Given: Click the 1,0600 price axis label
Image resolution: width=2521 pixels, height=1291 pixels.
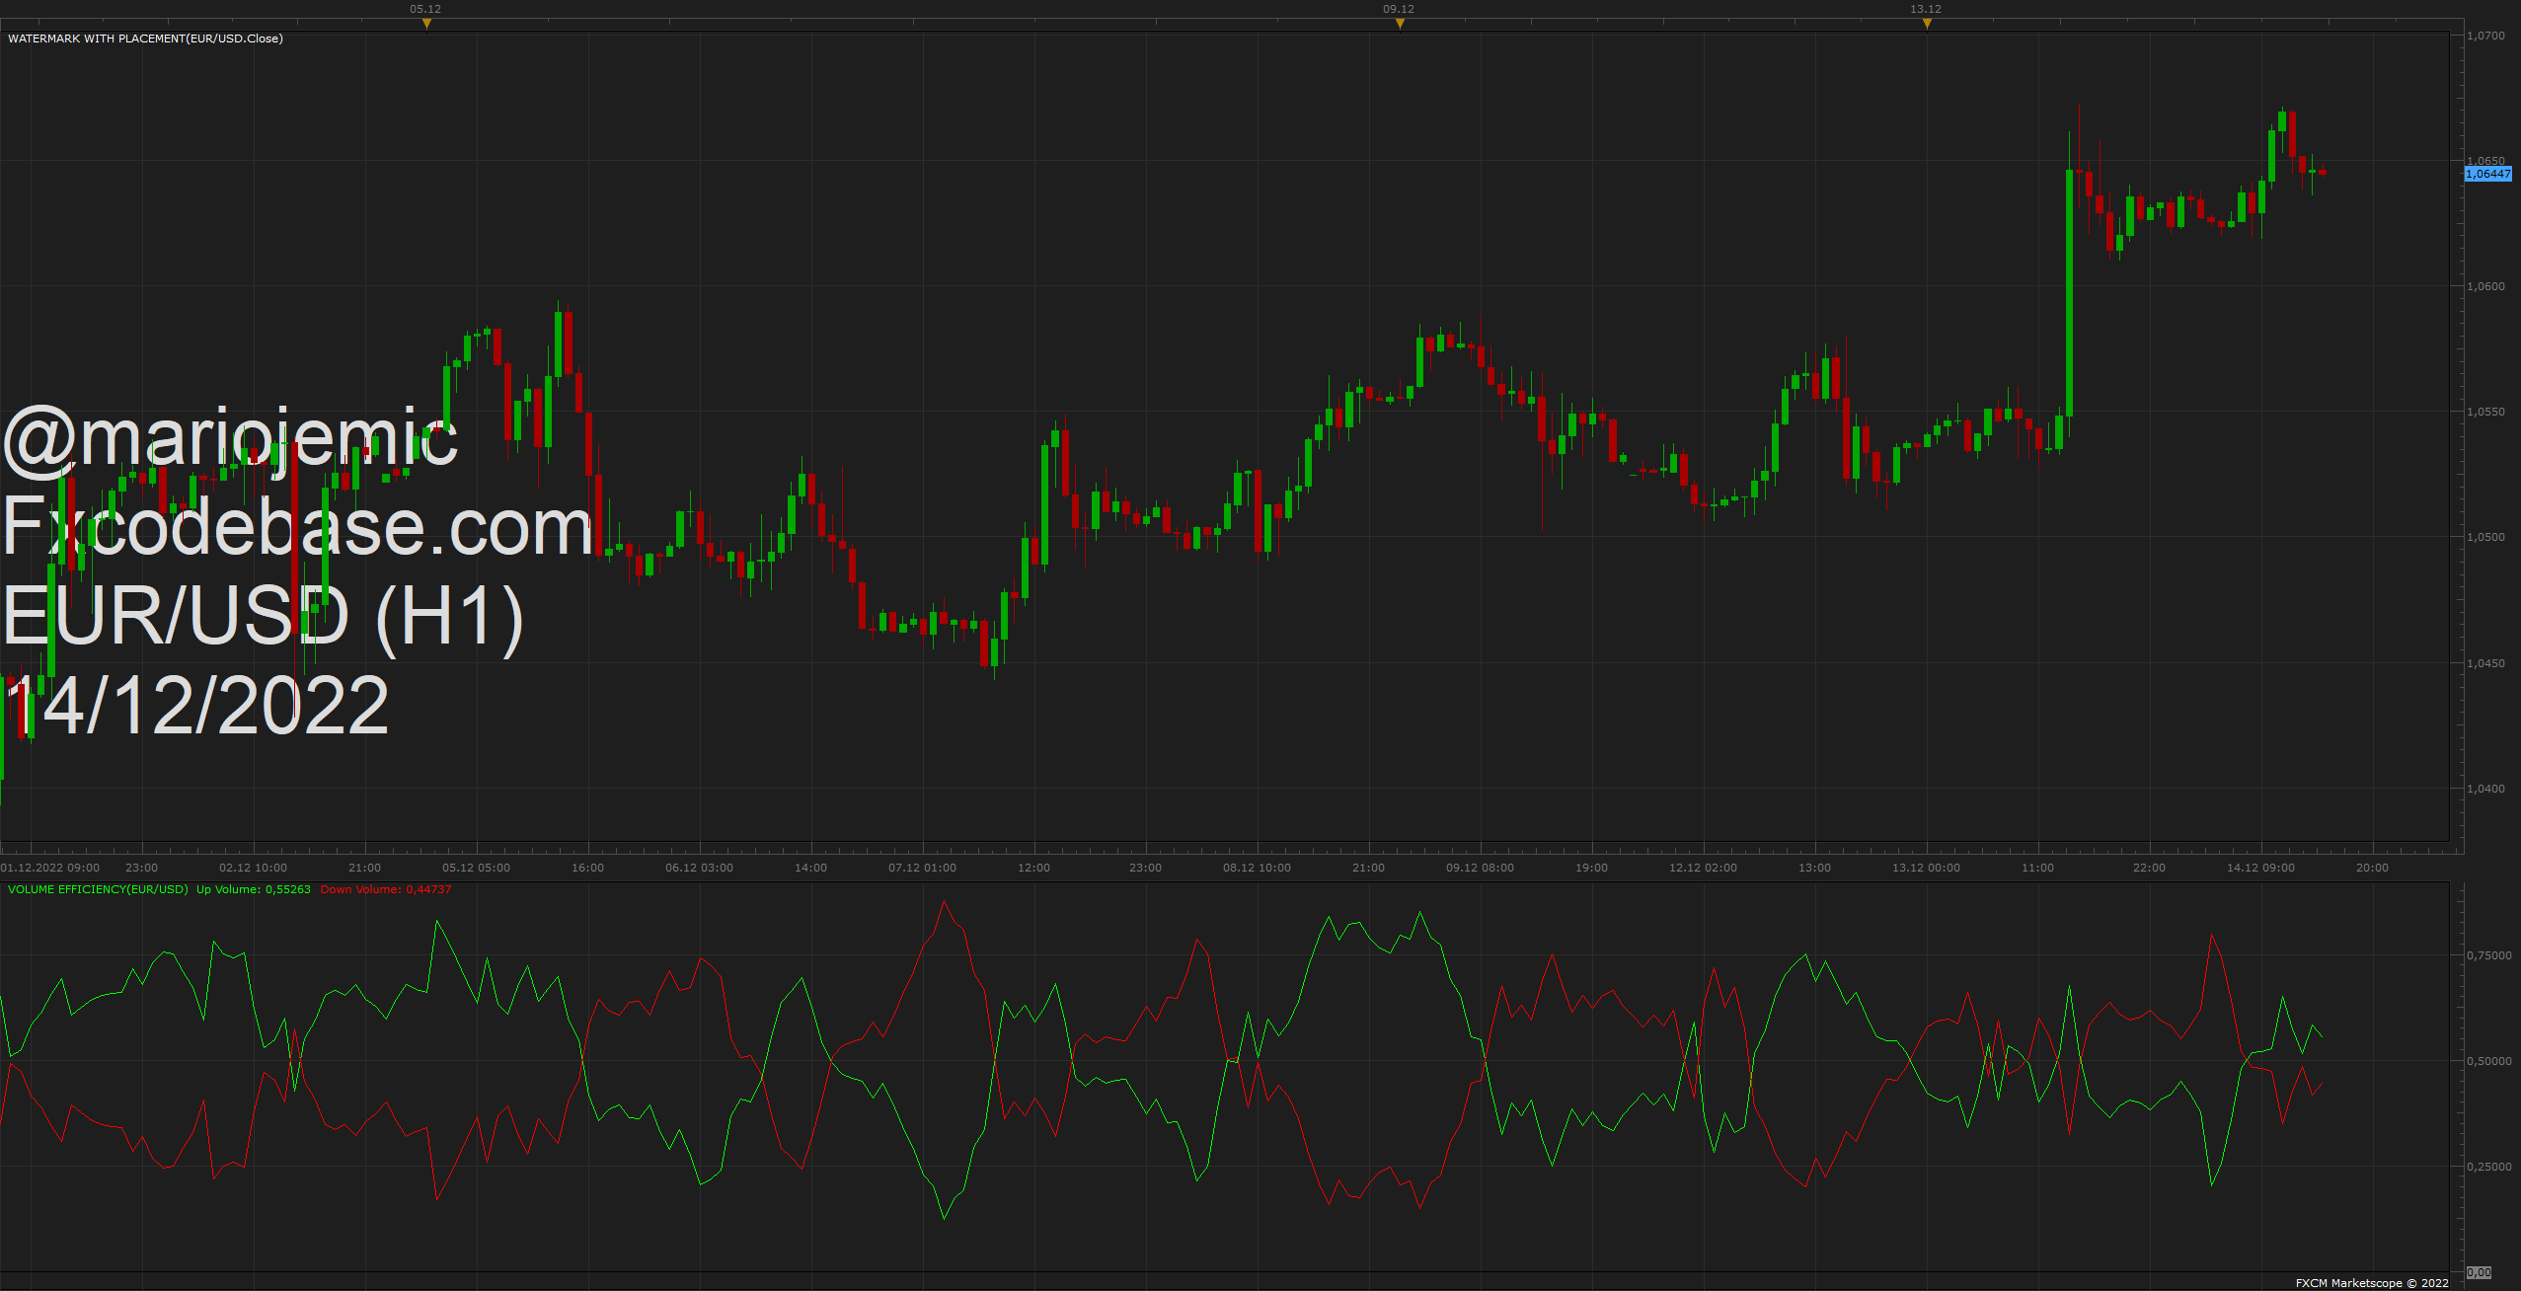Looking at the screenshot, I should click(x=2485, y=286).
